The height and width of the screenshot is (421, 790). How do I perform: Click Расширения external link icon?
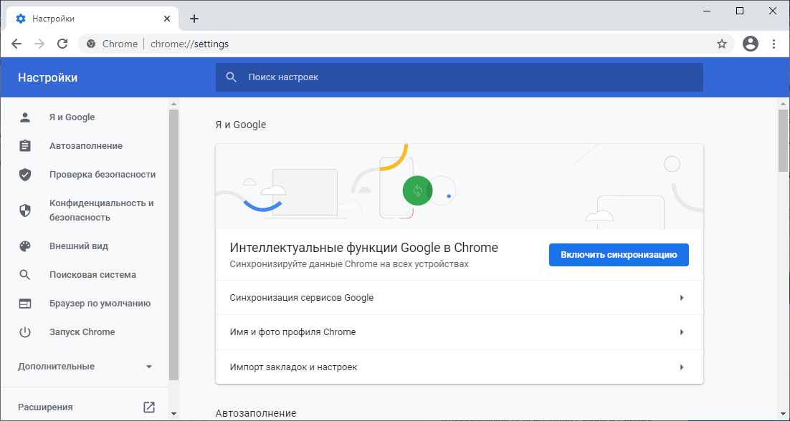coord(149,407)
